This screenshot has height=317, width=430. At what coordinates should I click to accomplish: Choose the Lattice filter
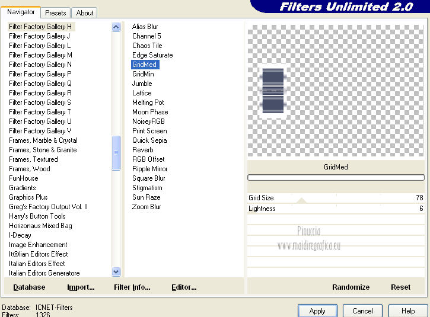(142, 93)
